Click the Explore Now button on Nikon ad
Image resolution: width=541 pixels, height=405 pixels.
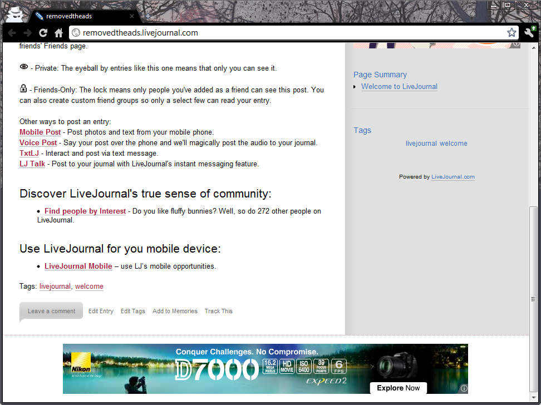[x=398, y=388]
